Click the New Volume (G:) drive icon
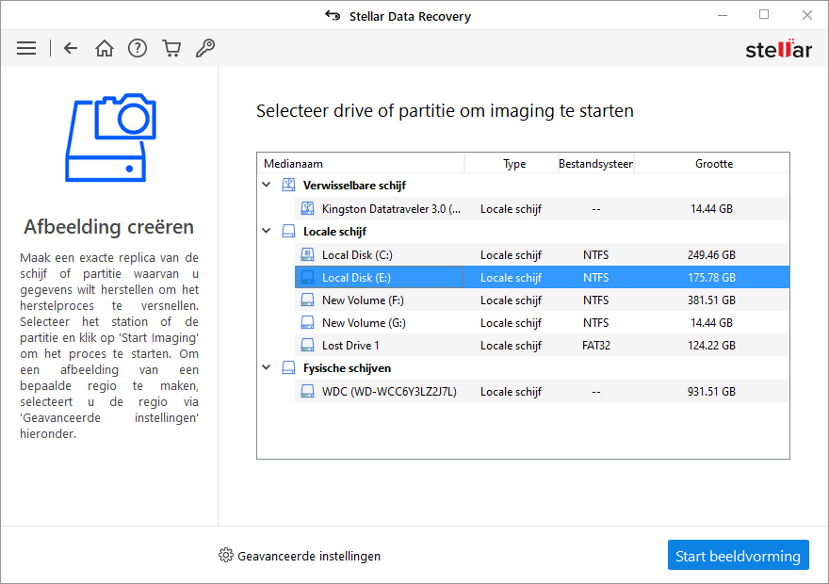829x584 pixels. point(307,322)
